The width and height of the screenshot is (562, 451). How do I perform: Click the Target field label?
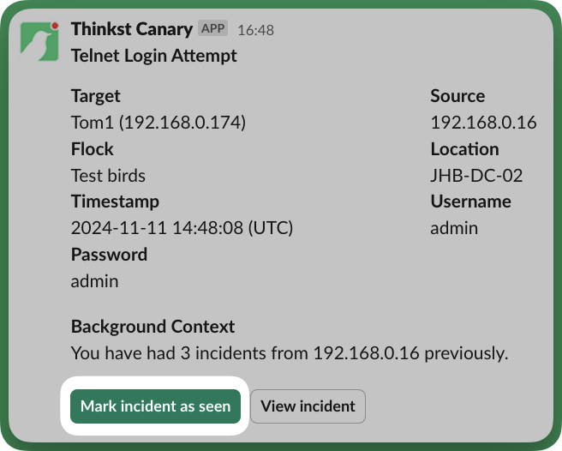(96, 96)
